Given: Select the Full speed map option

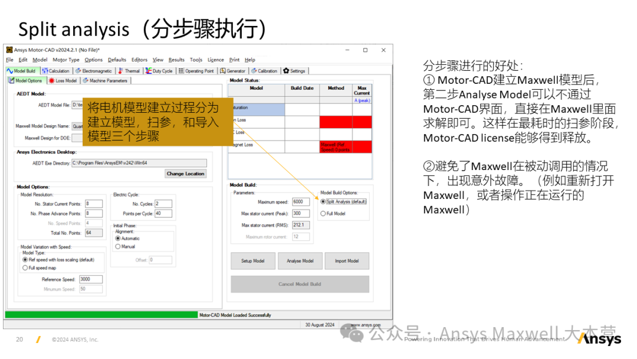Looking at the screenshot, I should click(x=40, y=268).
